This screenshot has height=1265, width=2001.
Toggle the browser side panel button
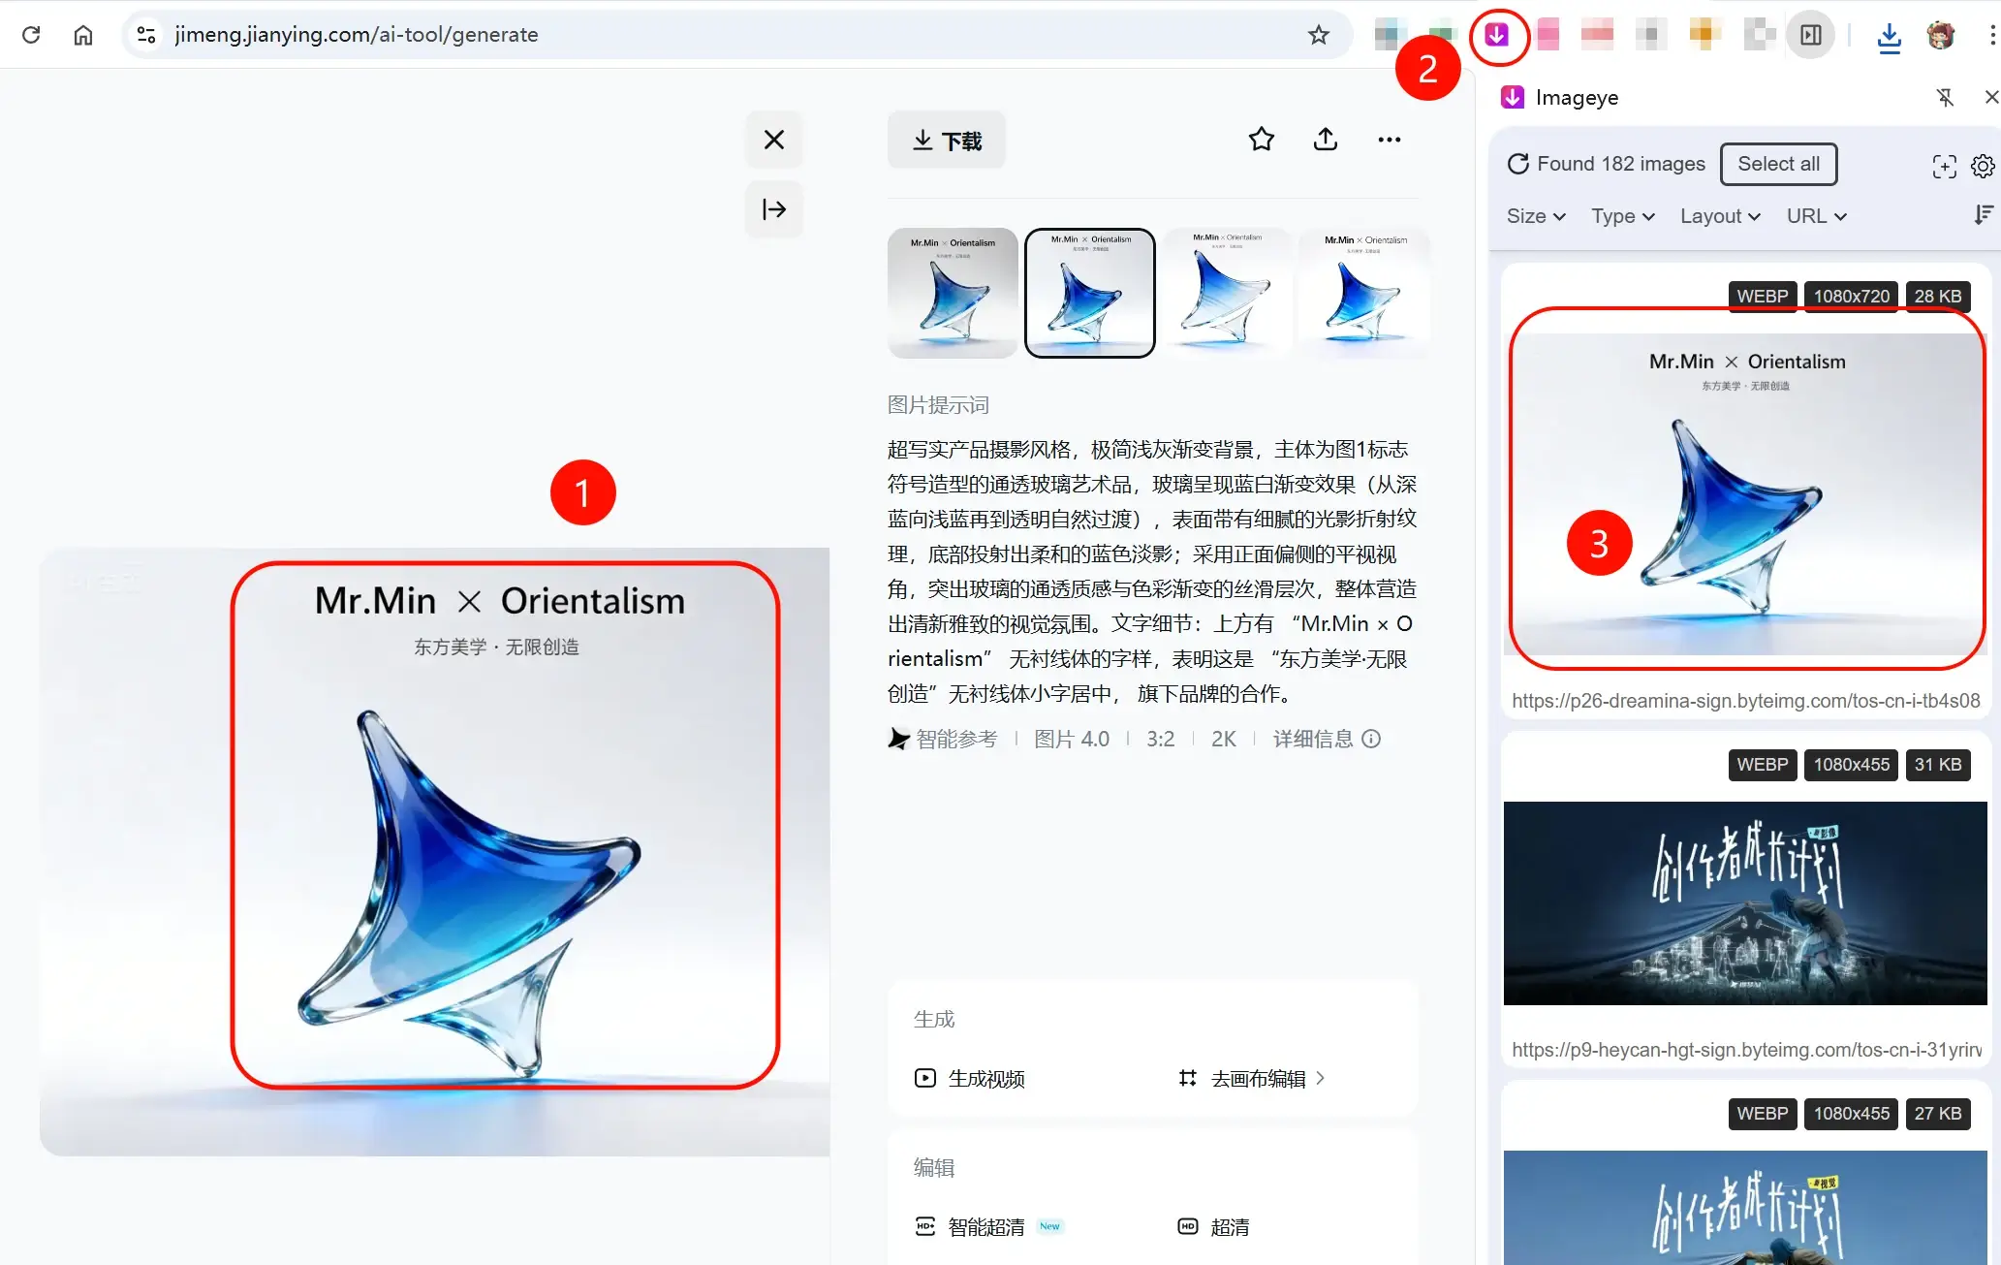tap(1810, 36)
